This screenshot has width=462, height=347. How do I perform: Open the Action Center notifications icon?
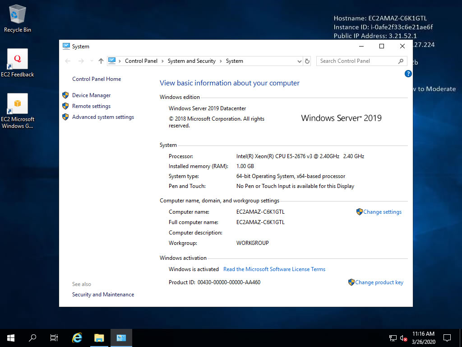click(447, 338)
